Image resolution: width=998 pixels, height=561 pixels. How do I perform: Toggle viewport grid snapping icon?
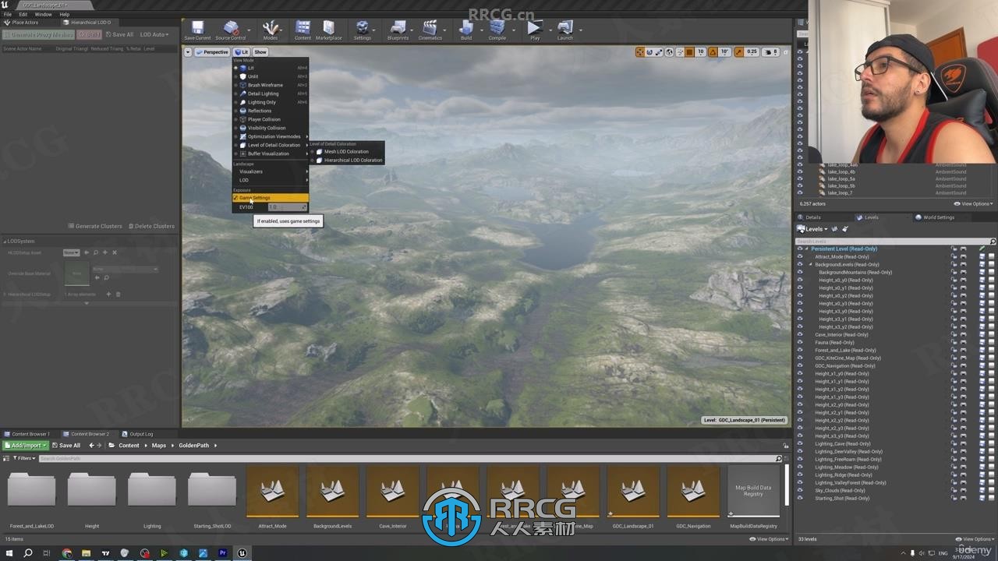pyautogui.click(x=690, y=52)
